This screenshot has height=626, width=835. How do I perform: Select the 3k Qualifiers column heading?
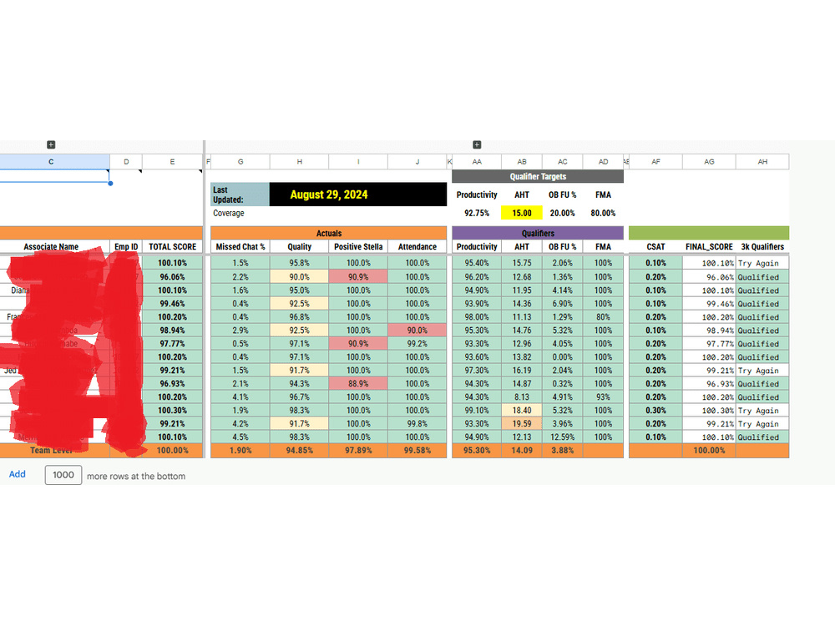762,247
